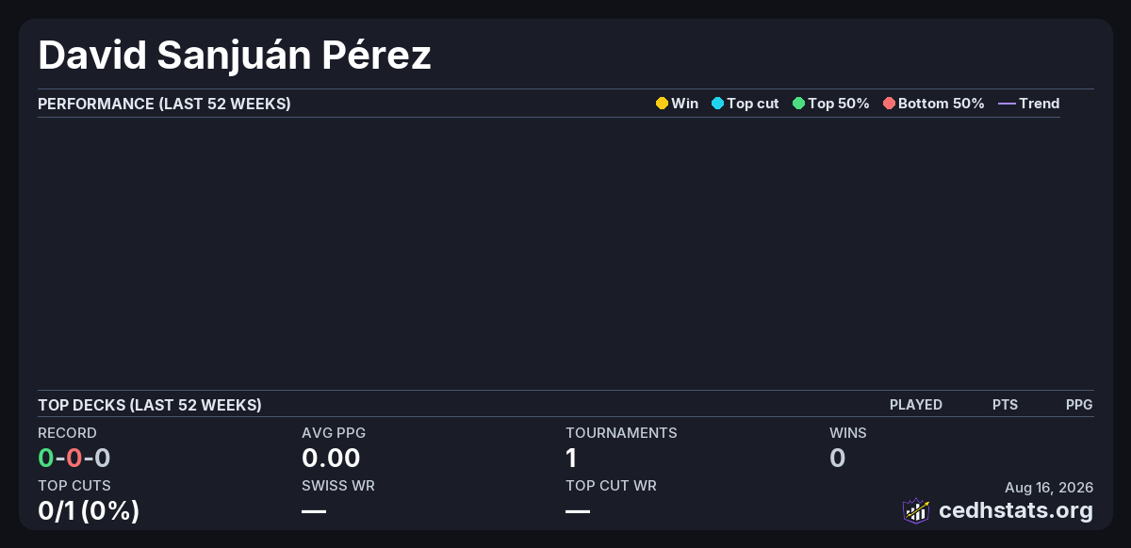Click the 0-0-0 record value
The height and width of the screenshot is (548, 1131).
pos(74,459)
